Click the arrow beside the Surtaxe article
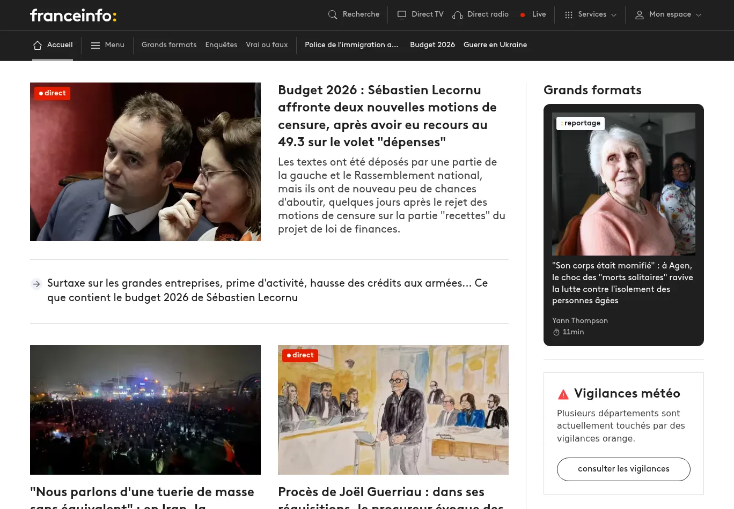 [36, 284]
